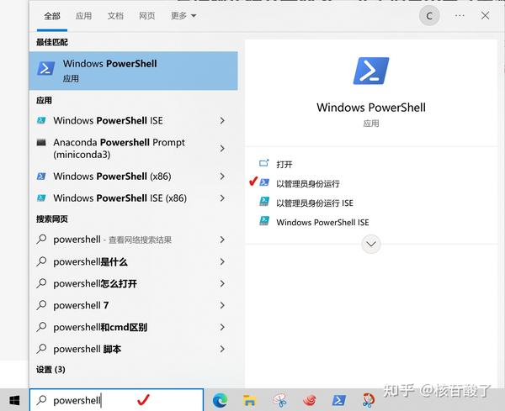Open the 更多 dropdown filter
This screenshot has height=411, width=505.
pyautogui.click(x=183, y=16)
